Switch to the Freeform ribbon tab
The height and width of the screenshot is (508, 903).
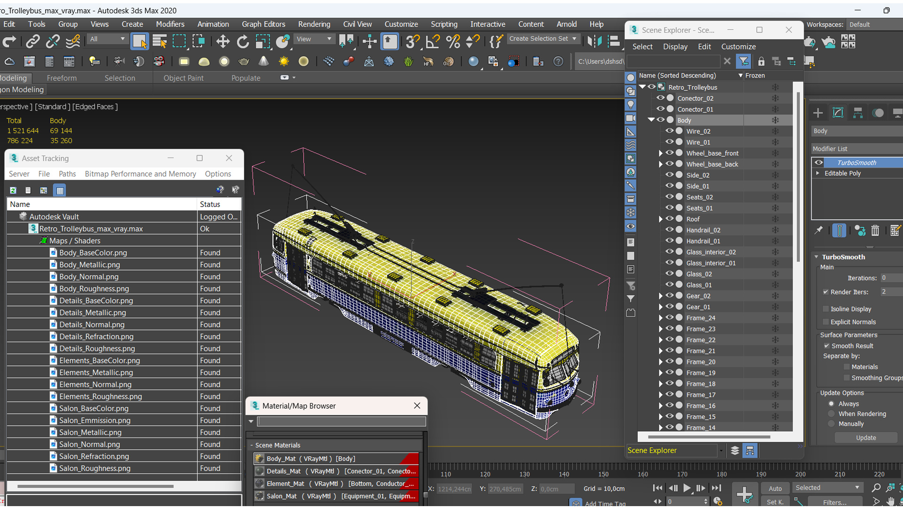(62, 78)
